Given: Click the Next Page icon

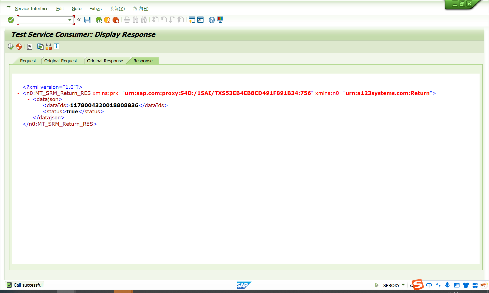Looking at the screenshot, I should pyautogui.click(x=172, y=20).
